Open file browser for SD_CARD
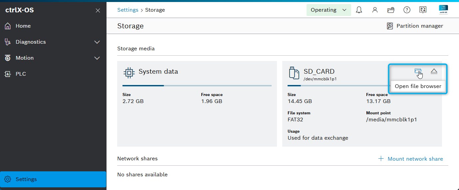The width and height of the screenshot is (459, 190). [418, 71]
